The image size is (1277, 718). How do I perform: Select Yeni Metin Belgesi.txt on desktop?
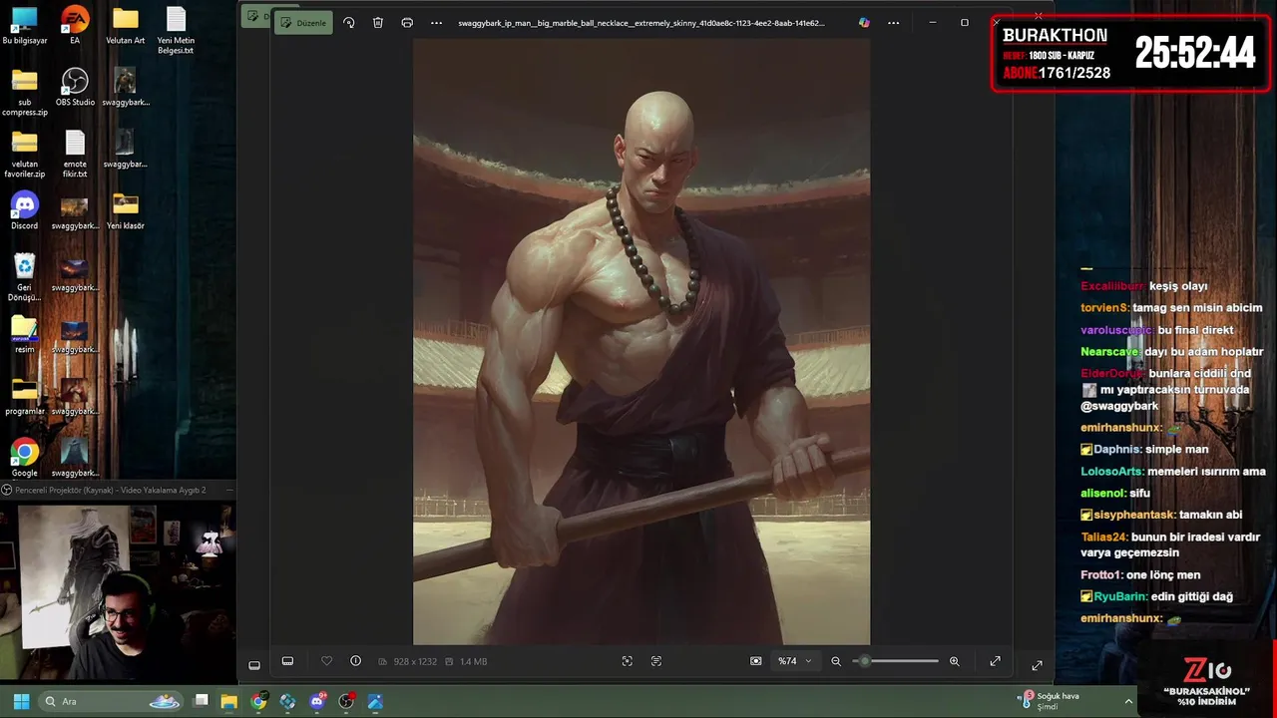point(176,31)
